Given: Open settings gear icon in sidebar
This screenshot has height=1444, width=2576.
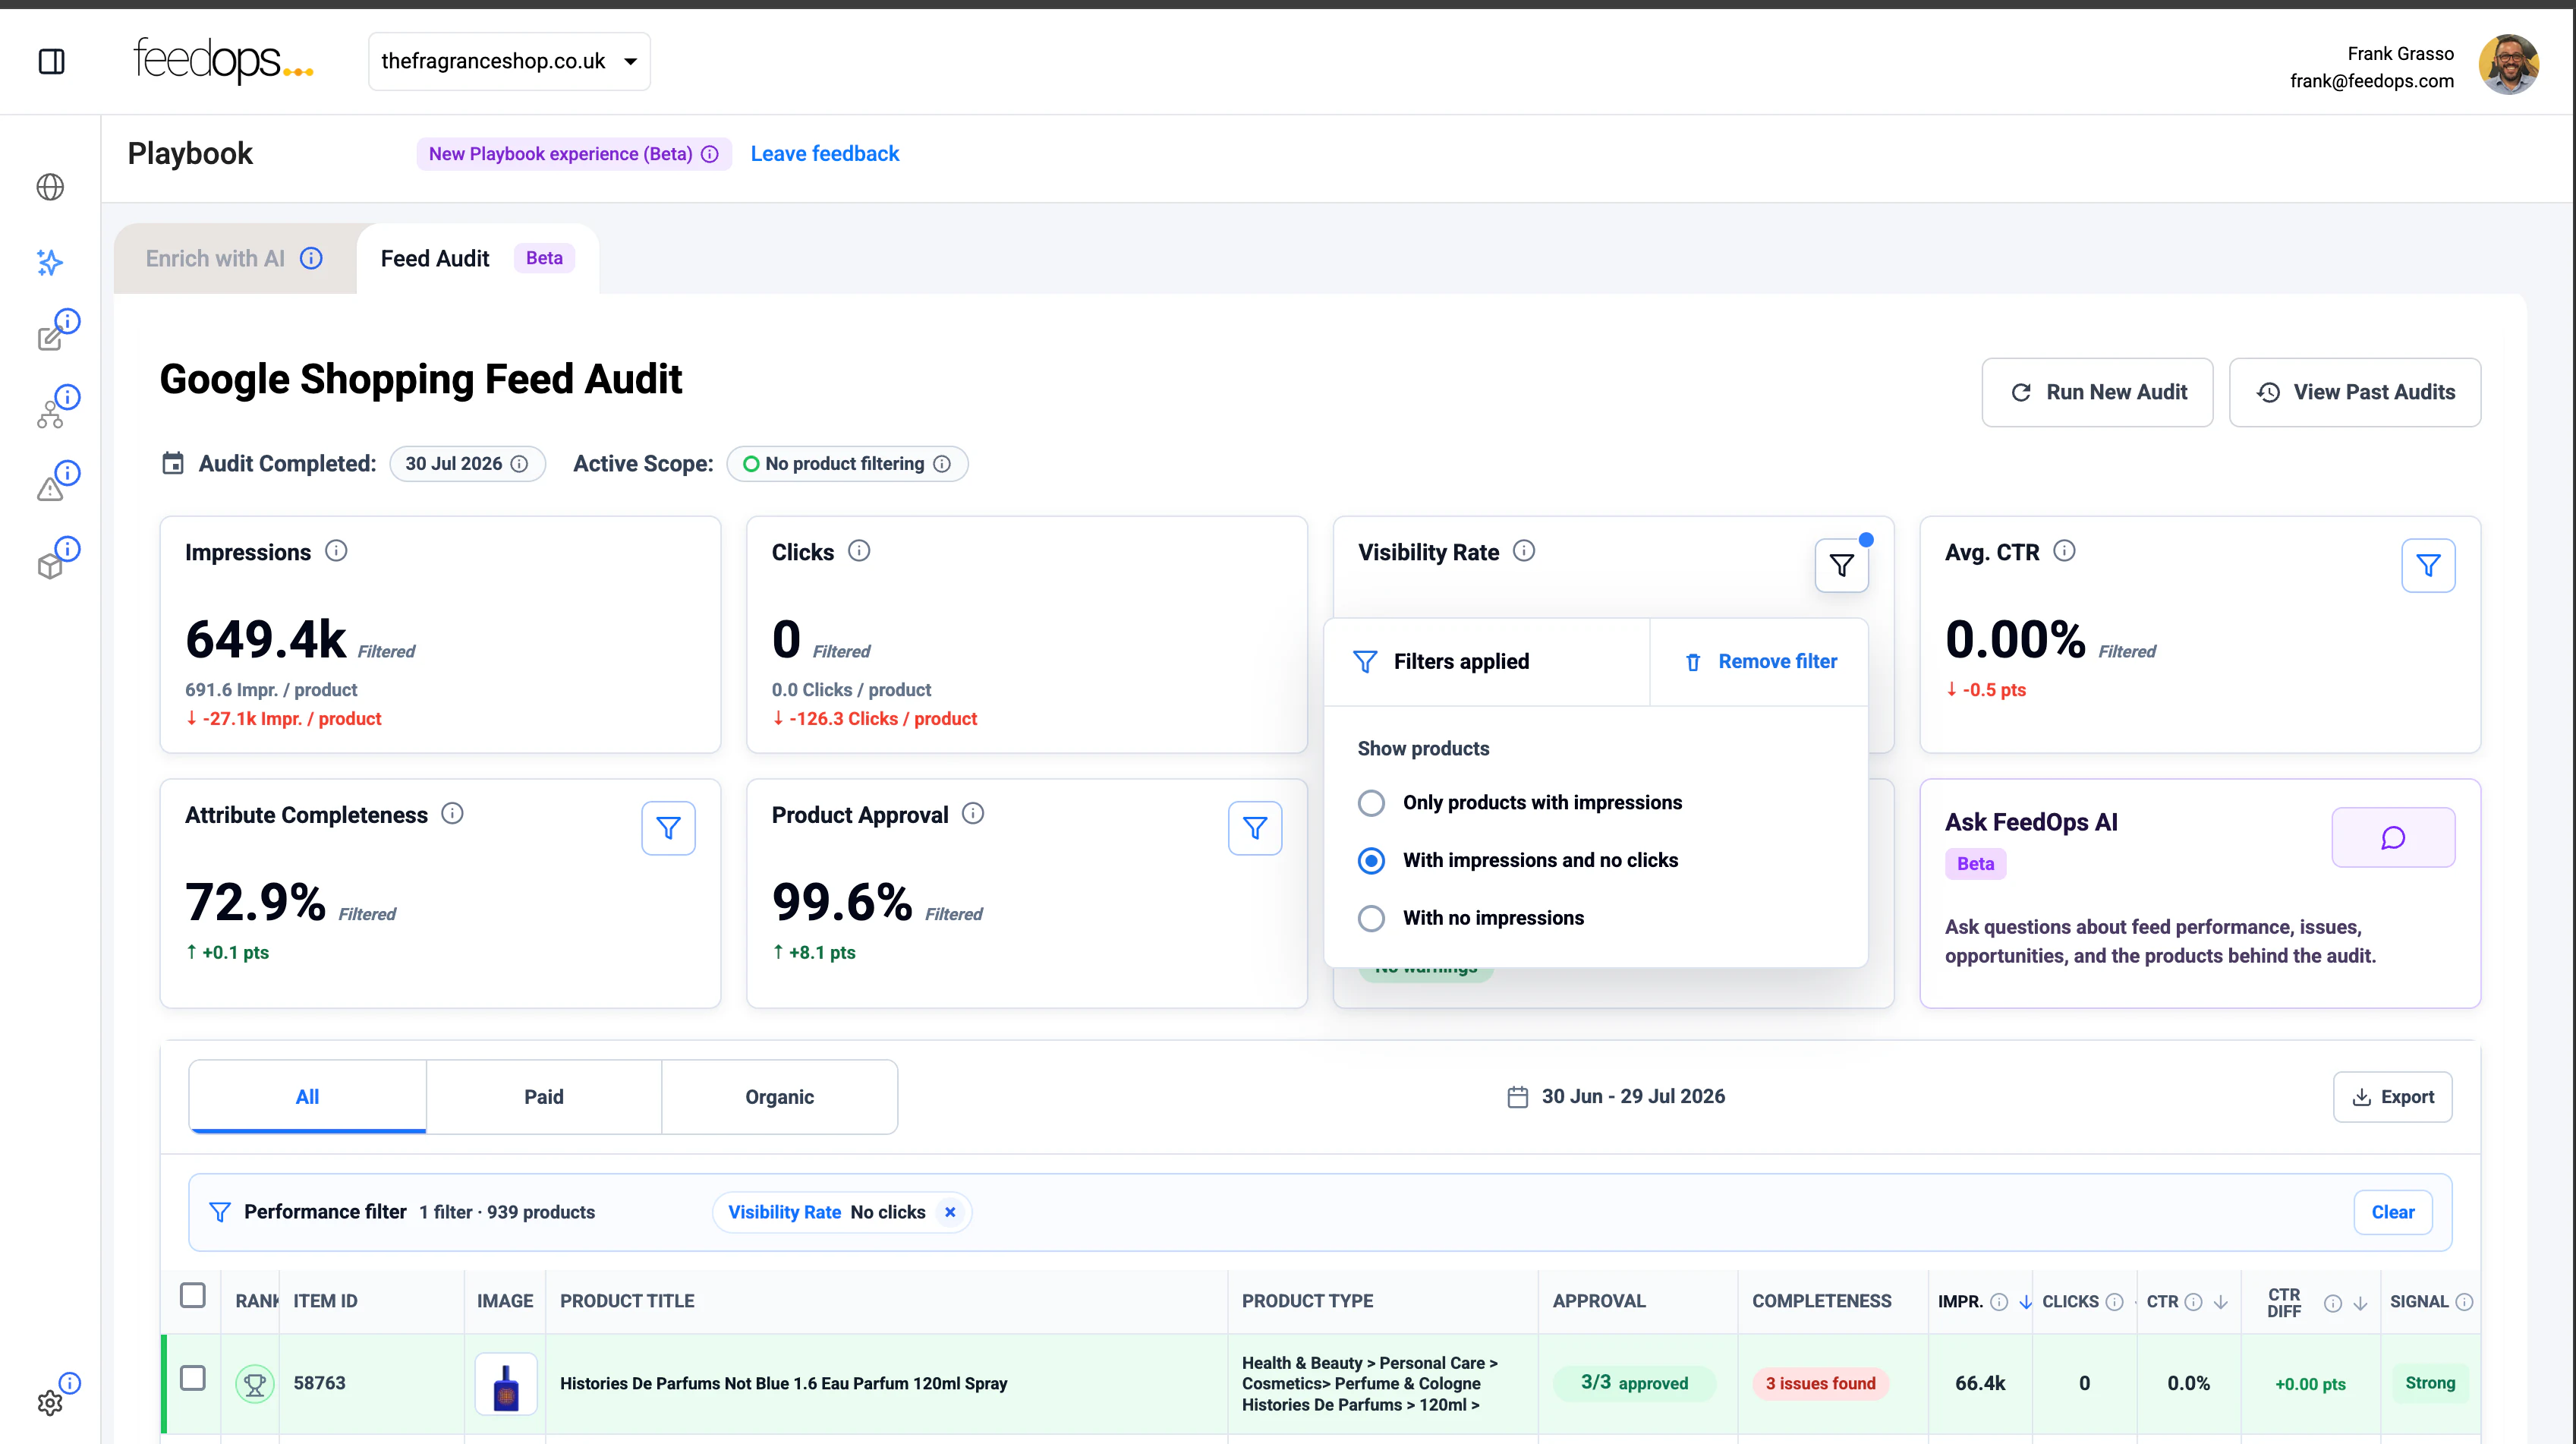Looking at the screenshot, I should 50,1402.
